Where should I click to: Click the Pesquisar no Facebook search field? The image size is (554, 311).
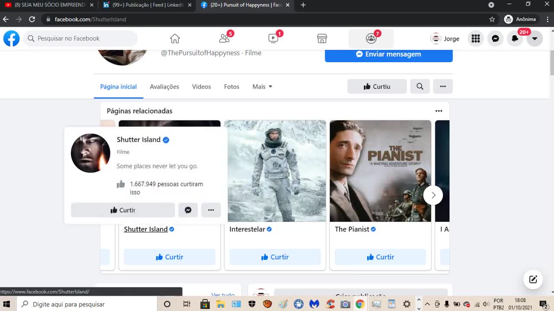[81, 38]
